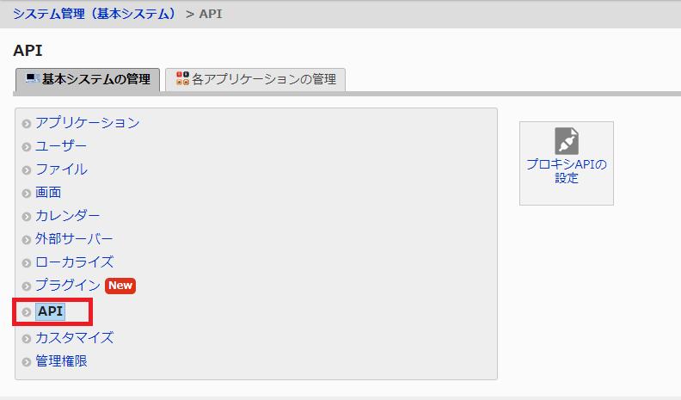Click the arrow bullet beside アプリケーション
Screen dimensions: 681x400
[x=27, y=124]
